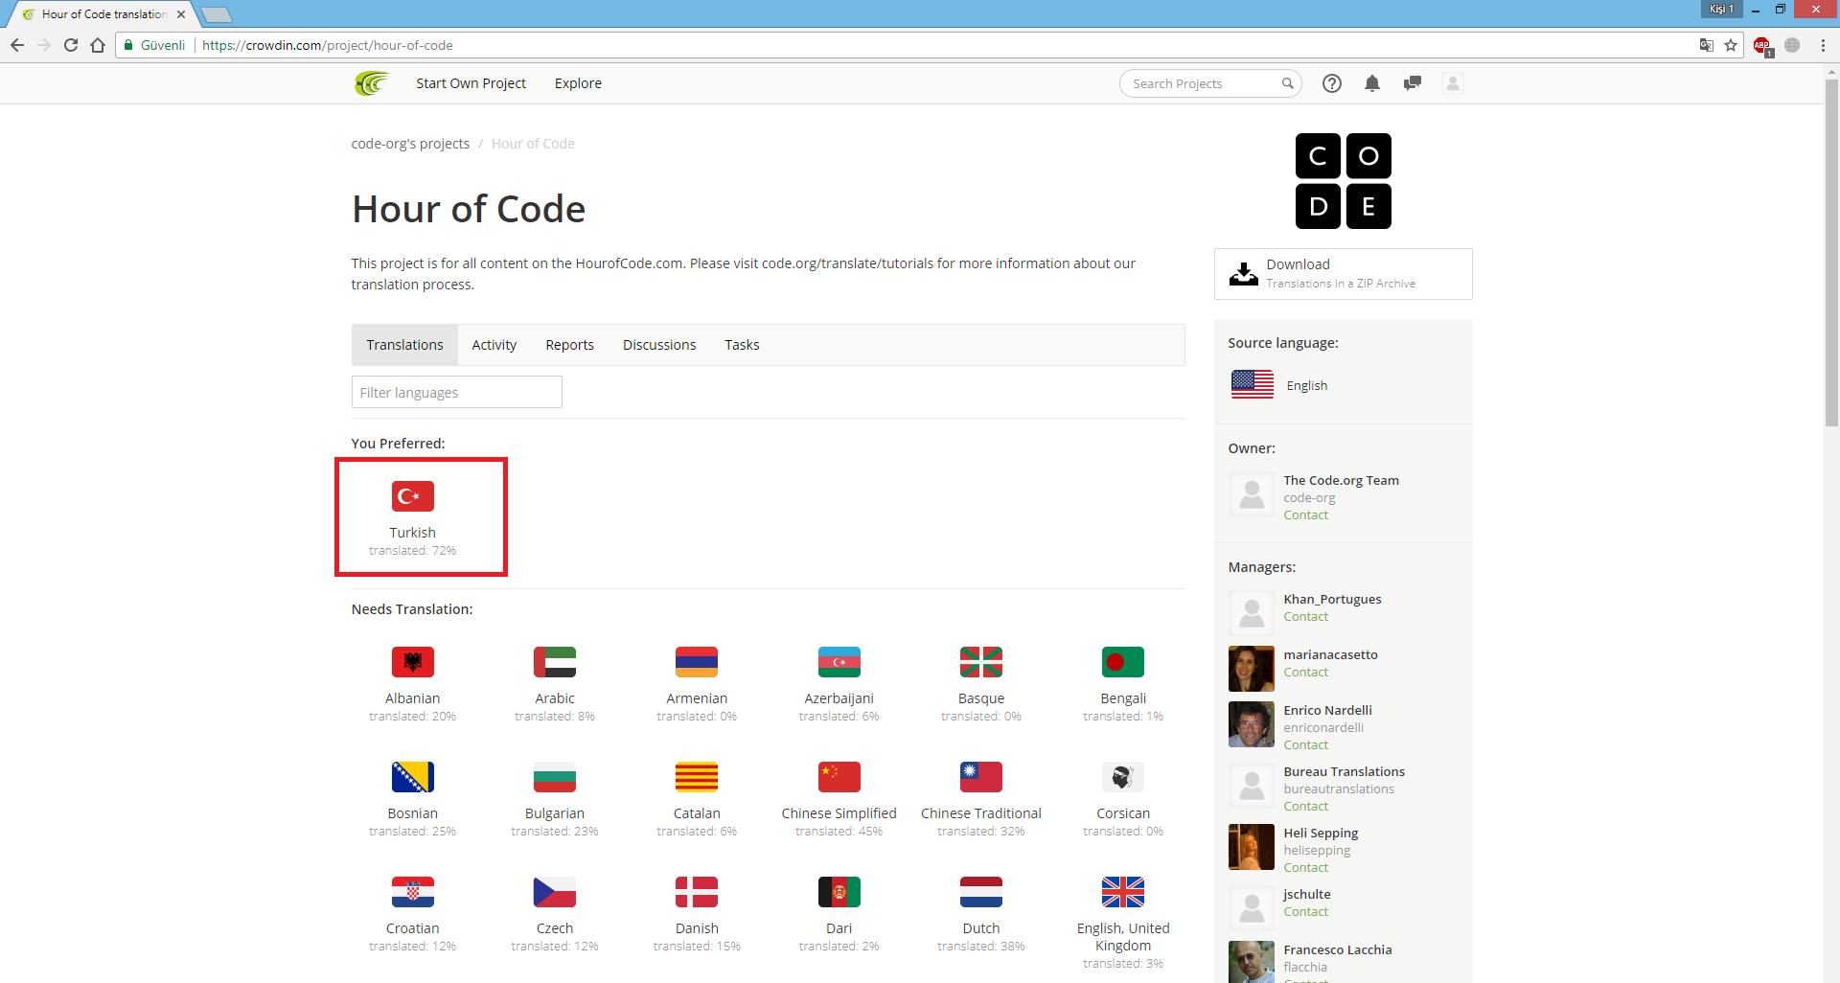Open messages chat bubbles icon
Image resolution: width=1840 pixels, height=983 pixels.
pos(1412,83)
